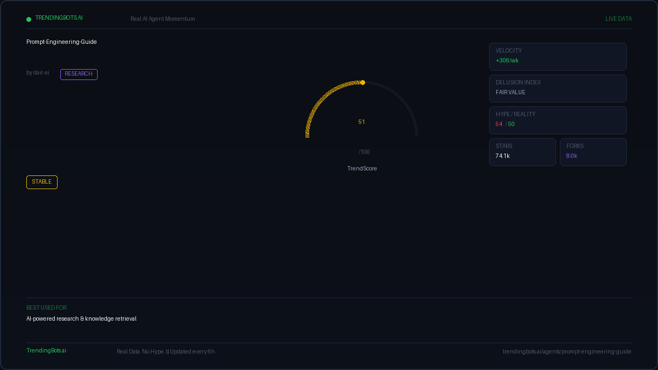Click the by dair-ai author label

[38, 72]
